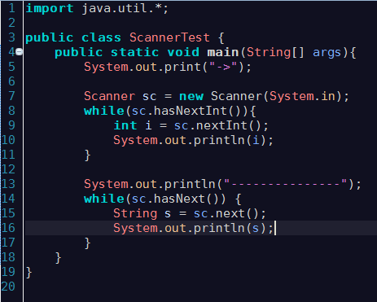The width and height of the screenshot is (377, 302).
Task: Click line number 13 in the gutter
Action: (x=8, y=184)
